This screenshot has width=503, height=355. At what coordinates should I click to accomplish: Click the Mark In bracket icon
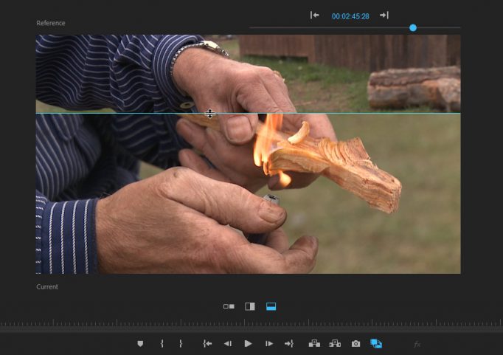click(162, 344)
